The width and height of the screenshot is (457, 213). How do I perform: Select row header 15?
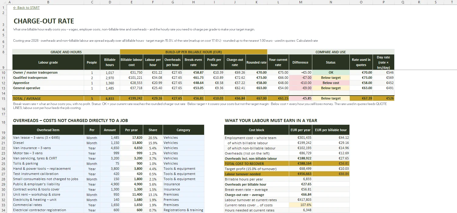(x=3, y=98)
